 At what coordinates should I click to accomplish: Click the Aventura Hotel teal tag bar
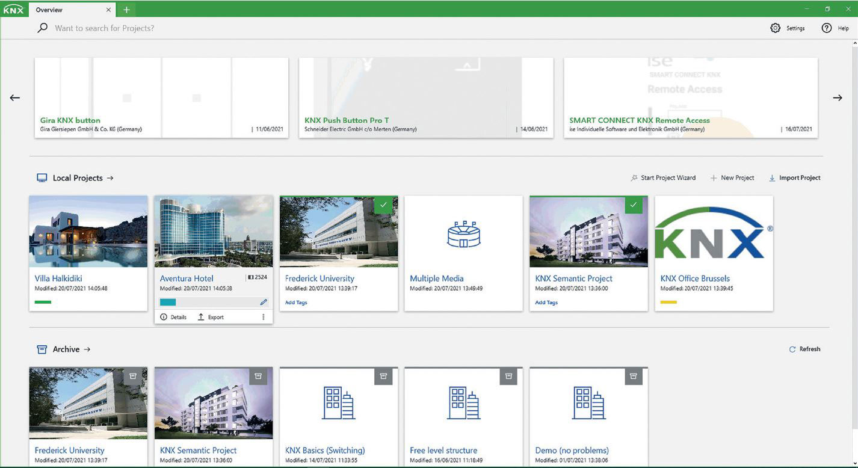click(168, 302)
